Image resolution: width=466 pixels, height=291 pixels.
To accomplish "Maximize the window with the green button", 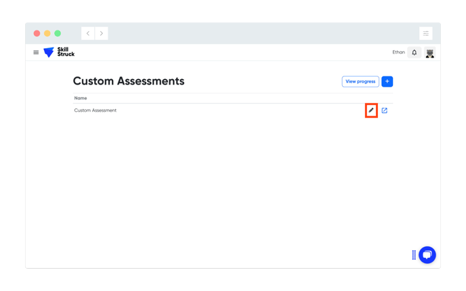I will click(58, 33).
